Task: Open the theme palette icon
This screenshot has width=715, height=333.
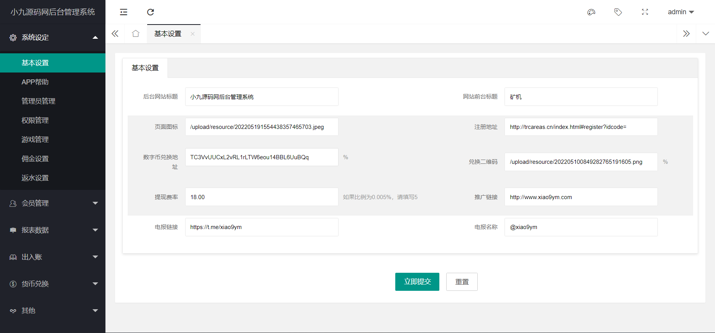Action: coord(591,12)
